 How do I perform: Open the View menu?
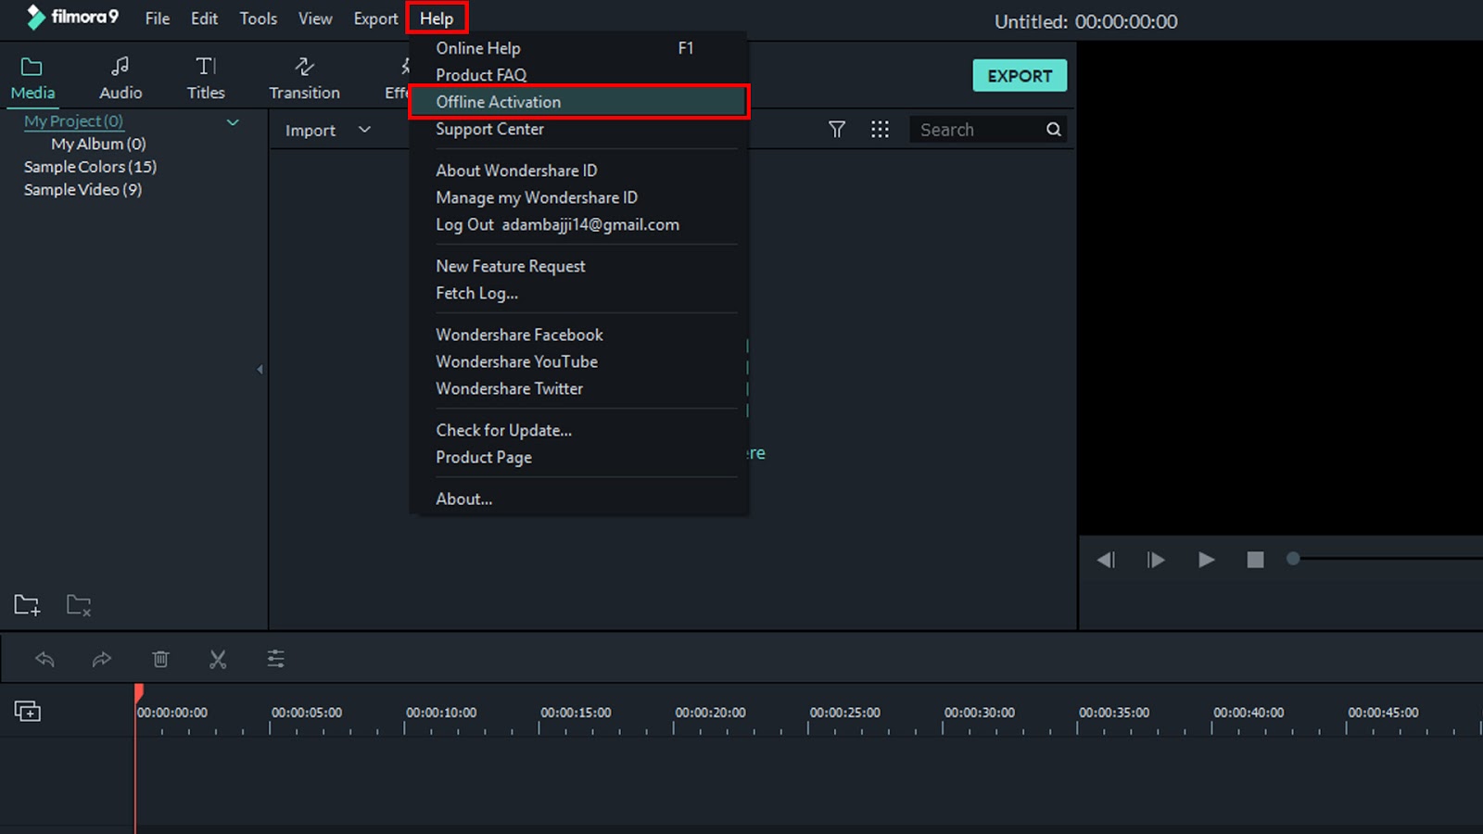point(315,19)
